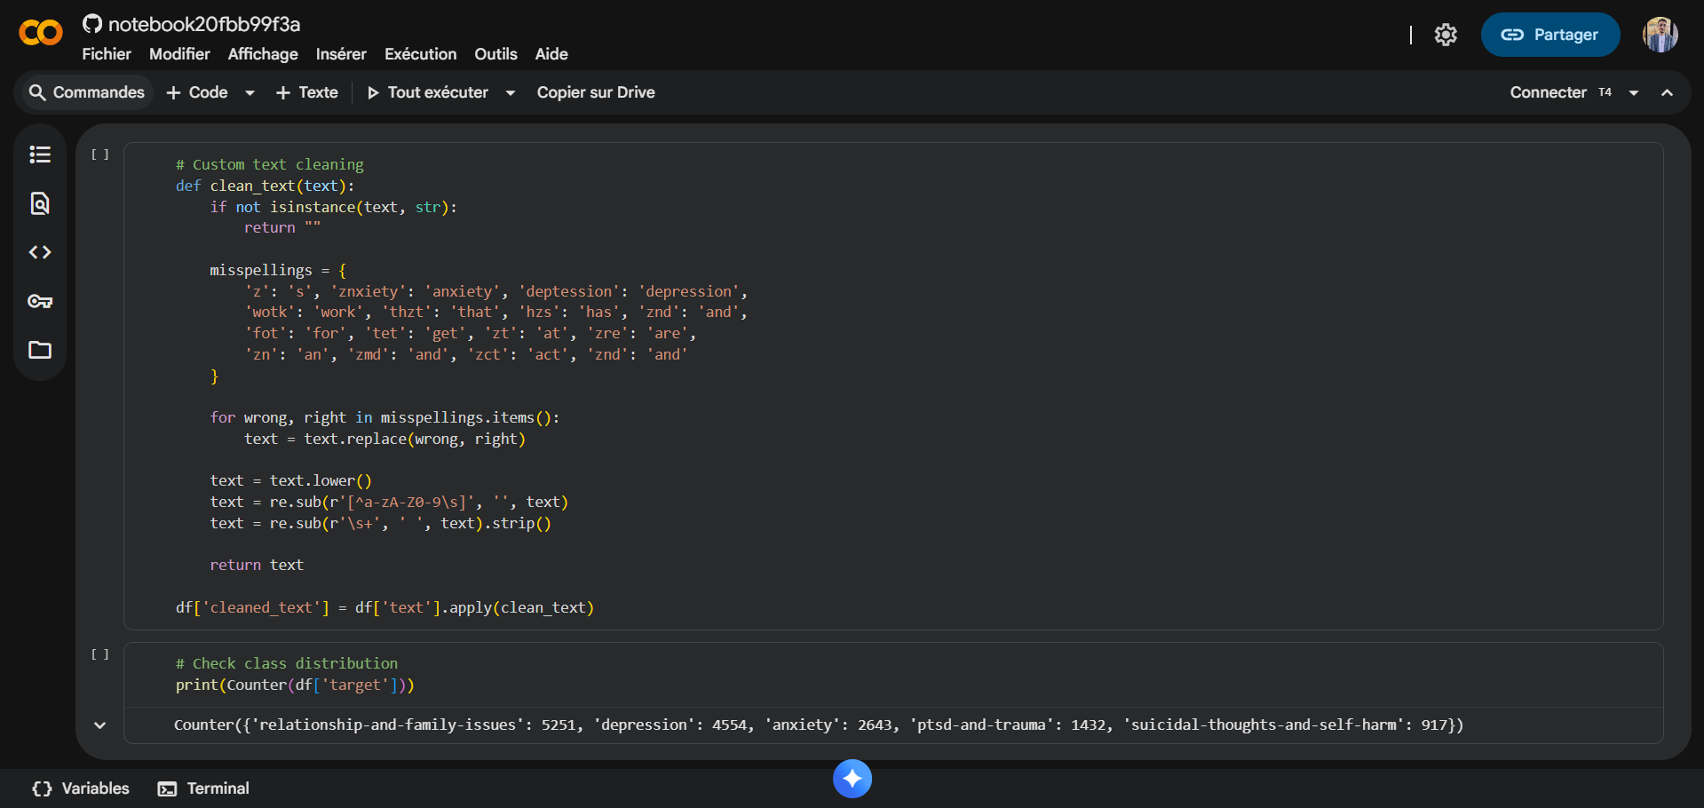1704x808 pixels.
Task: Open the Outils menu
Action: (x=495, y=54)
